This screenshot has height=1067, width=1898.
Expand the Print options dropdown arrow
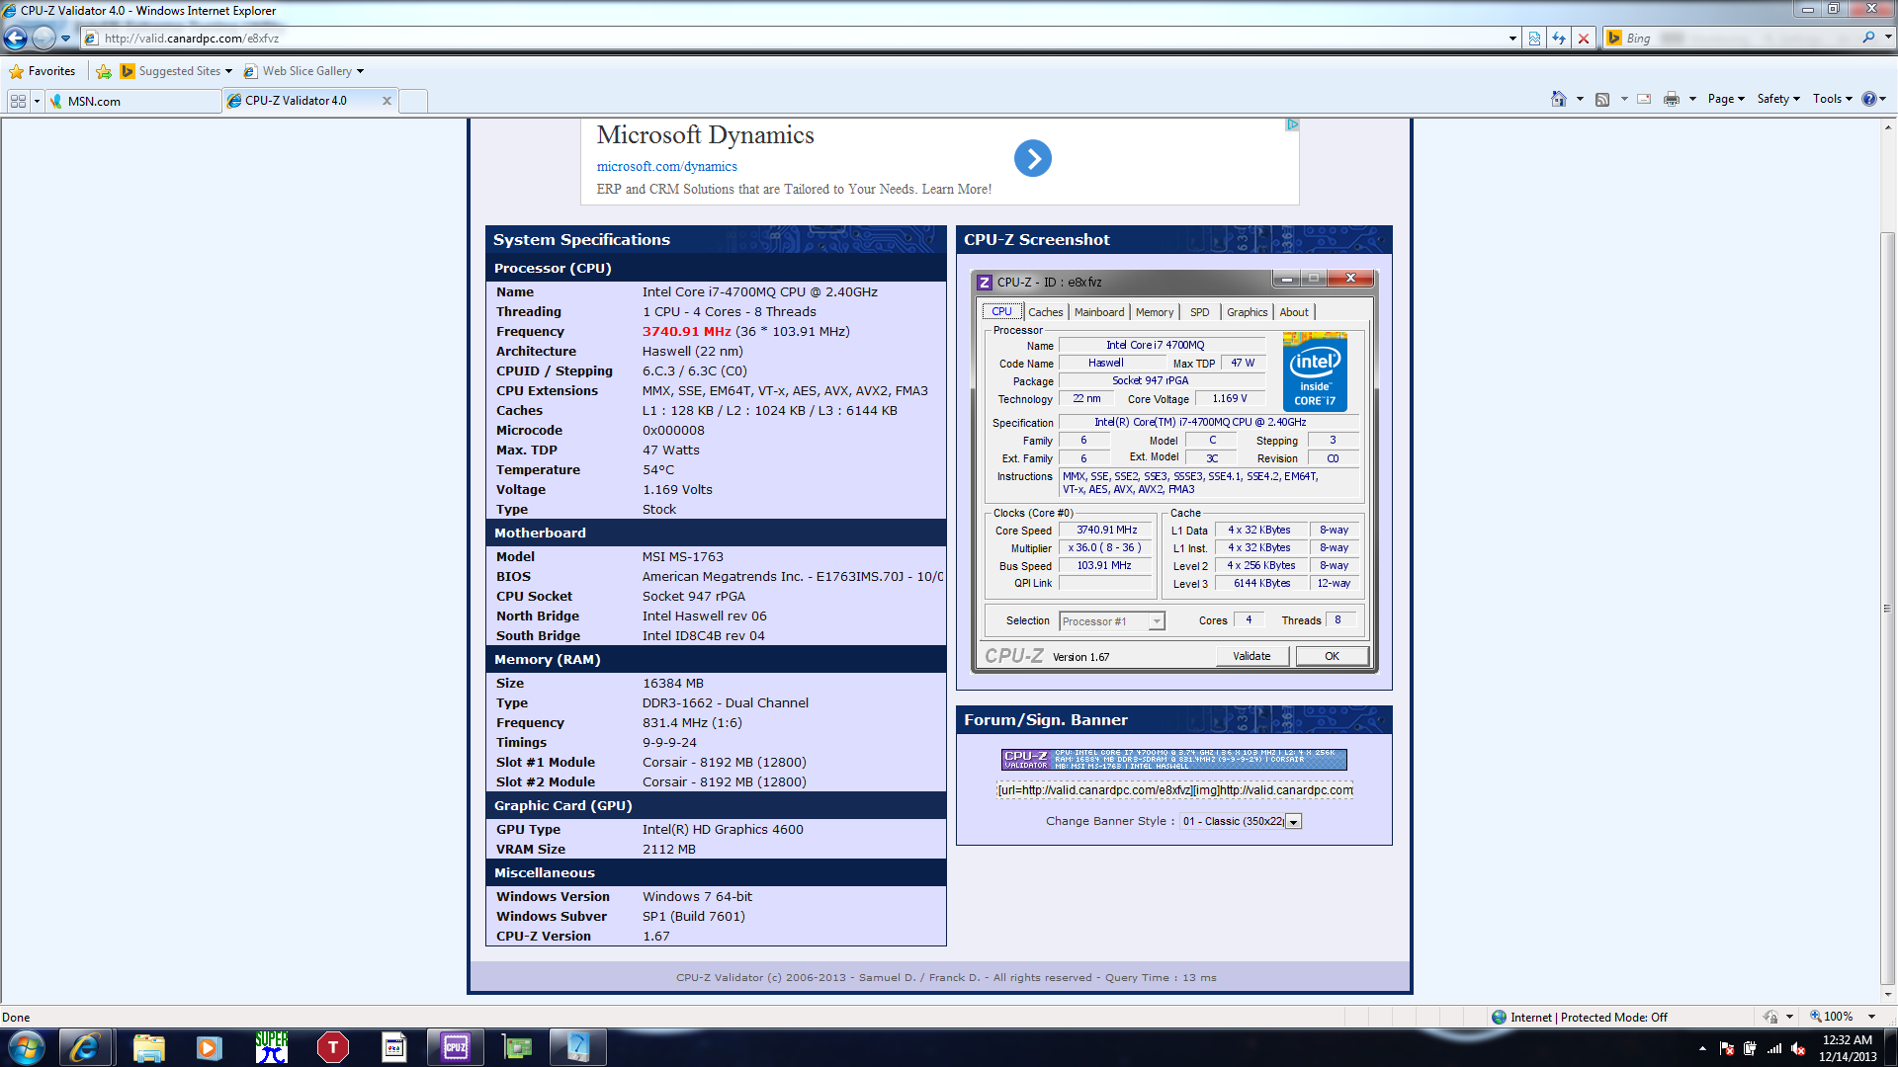coord(1692,99)
